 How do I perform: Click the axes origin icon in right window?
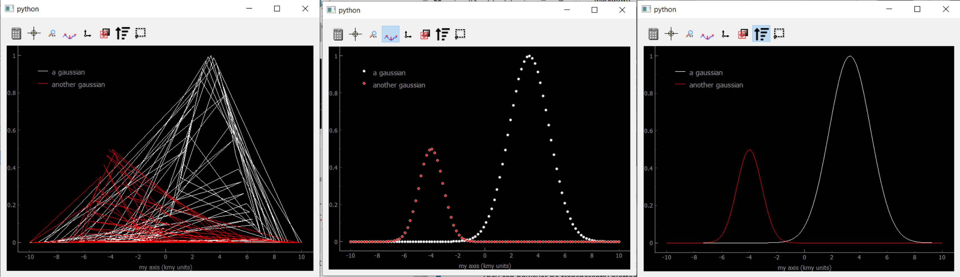(x=725, y=34)
